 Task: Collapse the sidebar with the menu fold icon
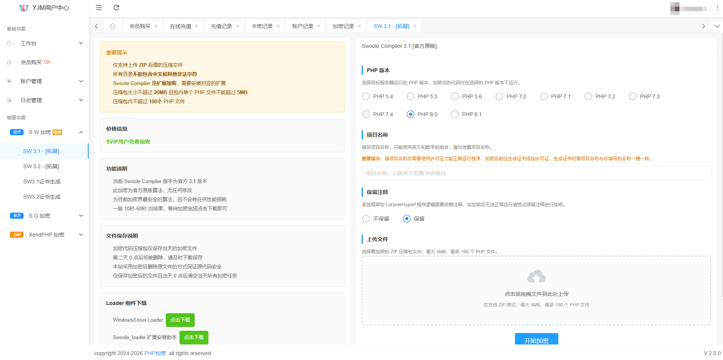[x=99, y=8]
